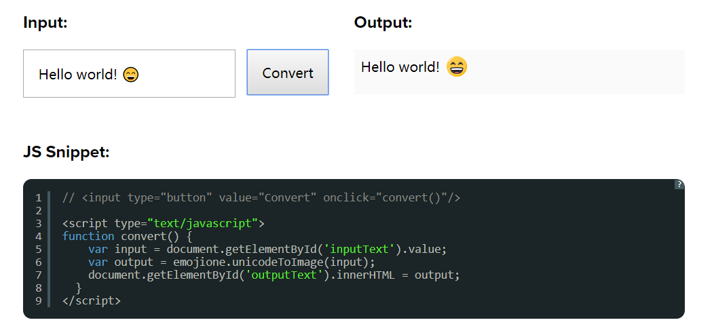Image resolution: width=714 pixels, height=335 pixels.
Task: Select the "Output:" heading text
Action: click(x=383, y=22)
